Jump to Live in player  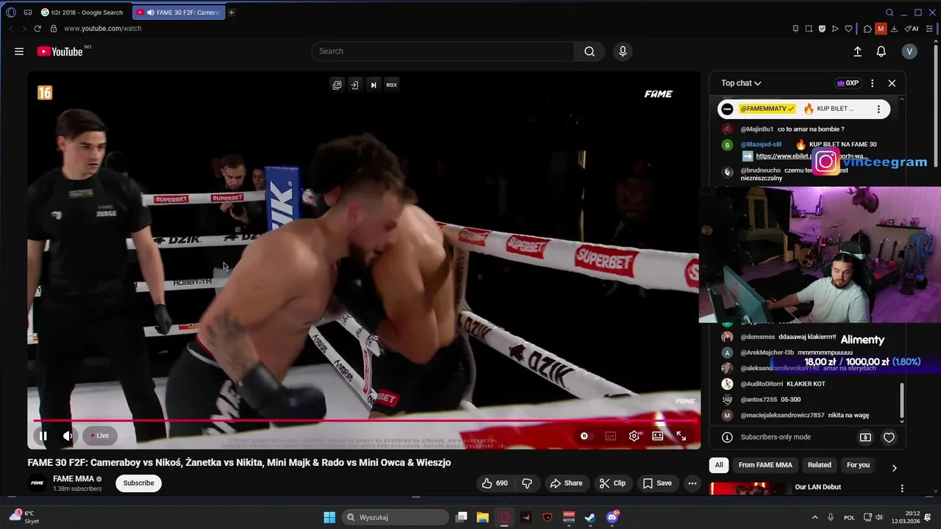(100, 436)
